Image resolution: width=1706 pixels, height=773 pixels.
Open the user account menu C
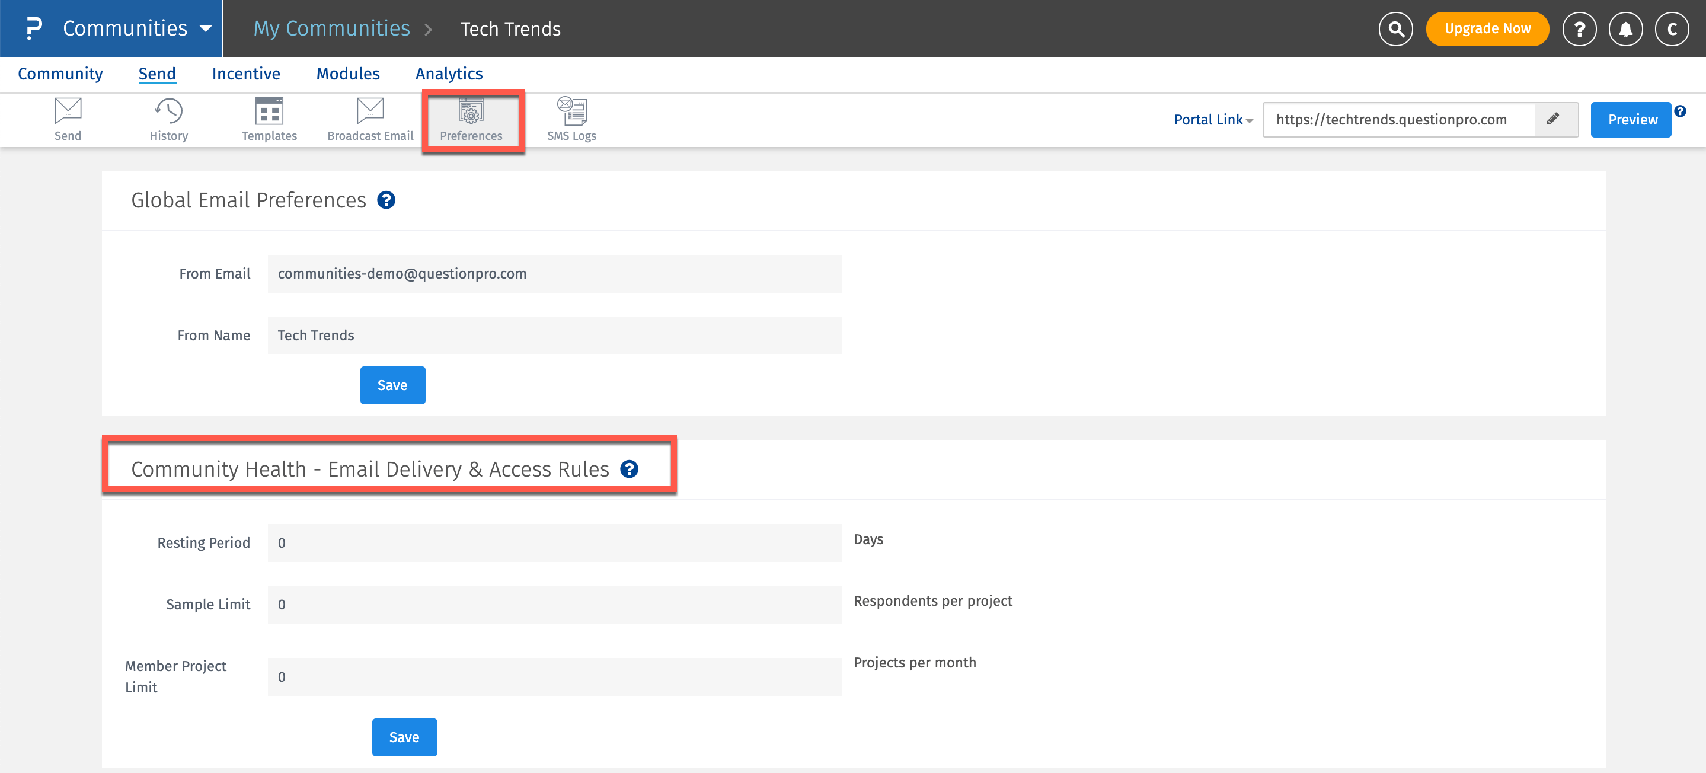[x=1672, y=29]
